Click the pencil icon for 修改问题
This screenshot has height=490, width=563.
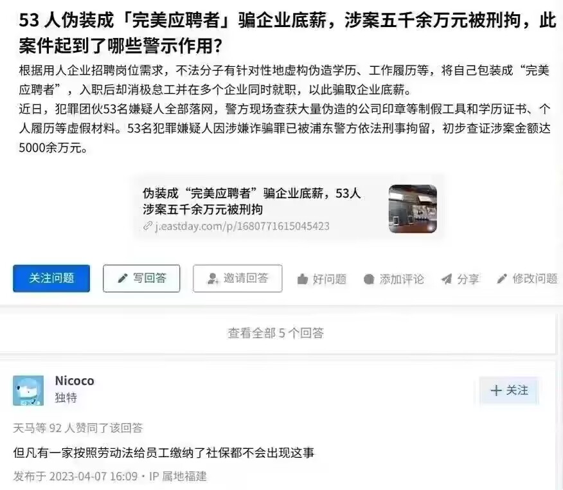(501, 279)
